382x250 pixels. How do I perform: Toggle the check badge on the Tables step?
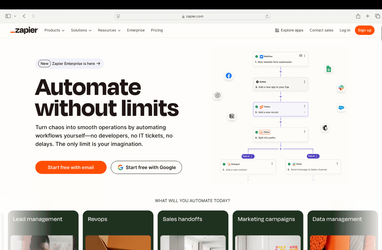[257, 107]
